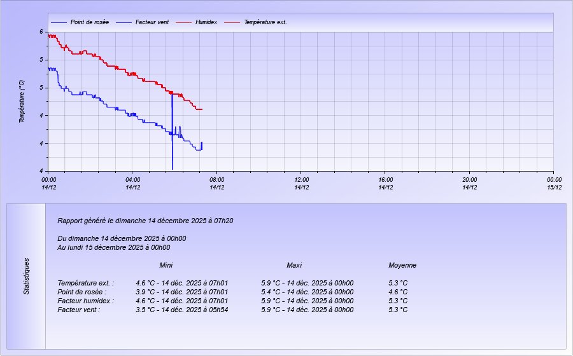Select the Maxi column header

point(294,265)
